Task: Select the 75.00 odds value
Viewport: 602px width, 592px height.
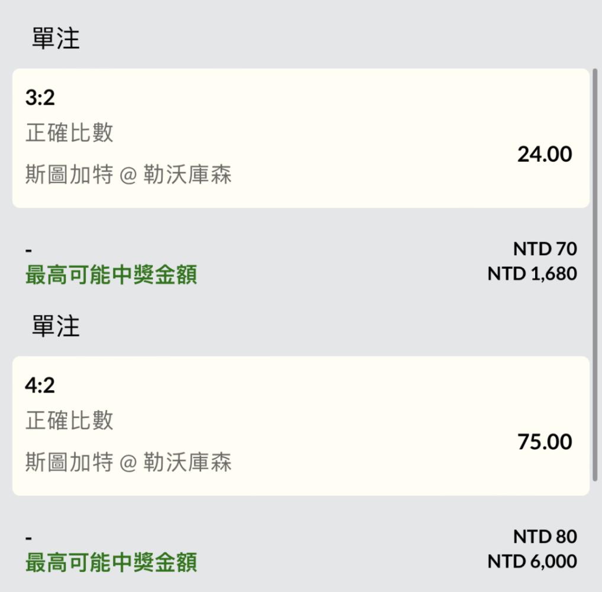Action: point(545,442)
